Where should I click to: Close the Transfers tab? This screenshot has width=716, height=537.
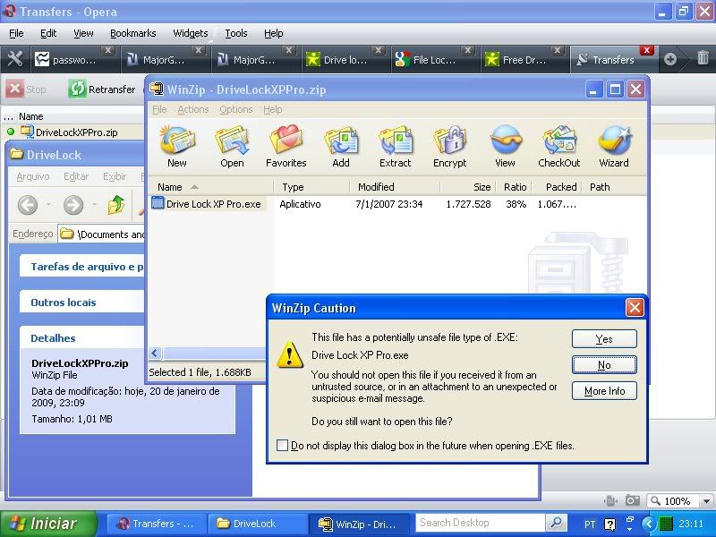coord(646,50)
